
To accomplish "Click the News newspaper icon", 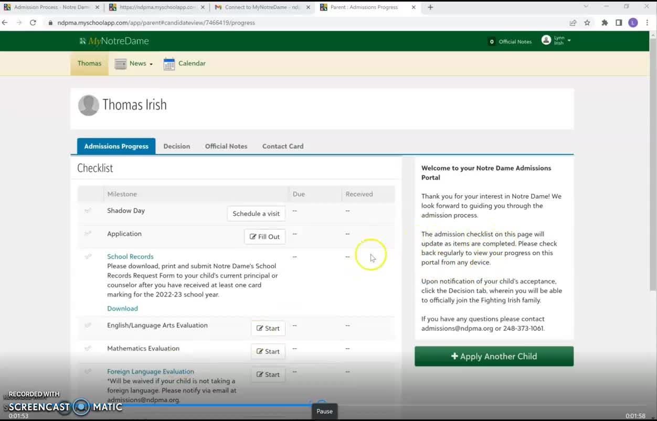I will [121, 64].
